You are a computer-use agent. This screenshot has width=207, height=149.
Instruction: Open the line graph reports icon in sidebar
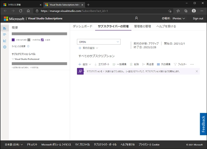(x=4, y=41)
